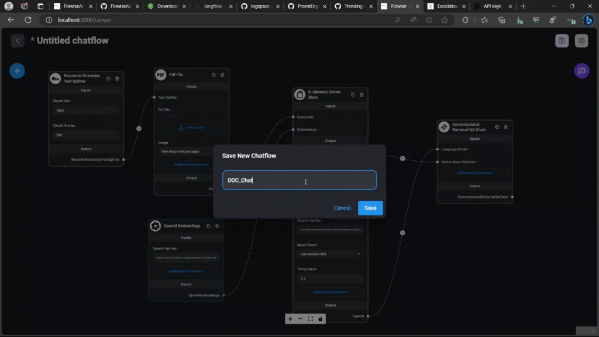599x337 pixels.
Task: Focus the chatflow name input field
Action: click(x=299, y=180)
